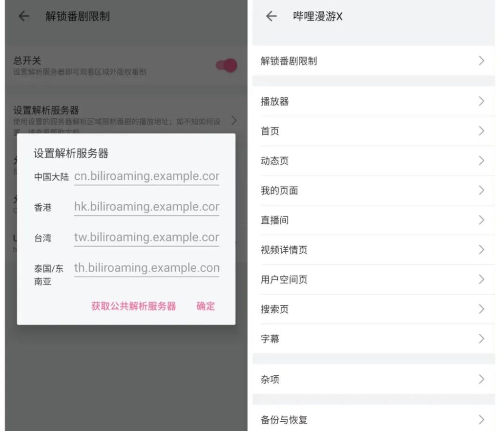This screenshot has height=431, width=500.
Task: Focus the 泰国/东南亚 server input field
Action: coord(146,268)
